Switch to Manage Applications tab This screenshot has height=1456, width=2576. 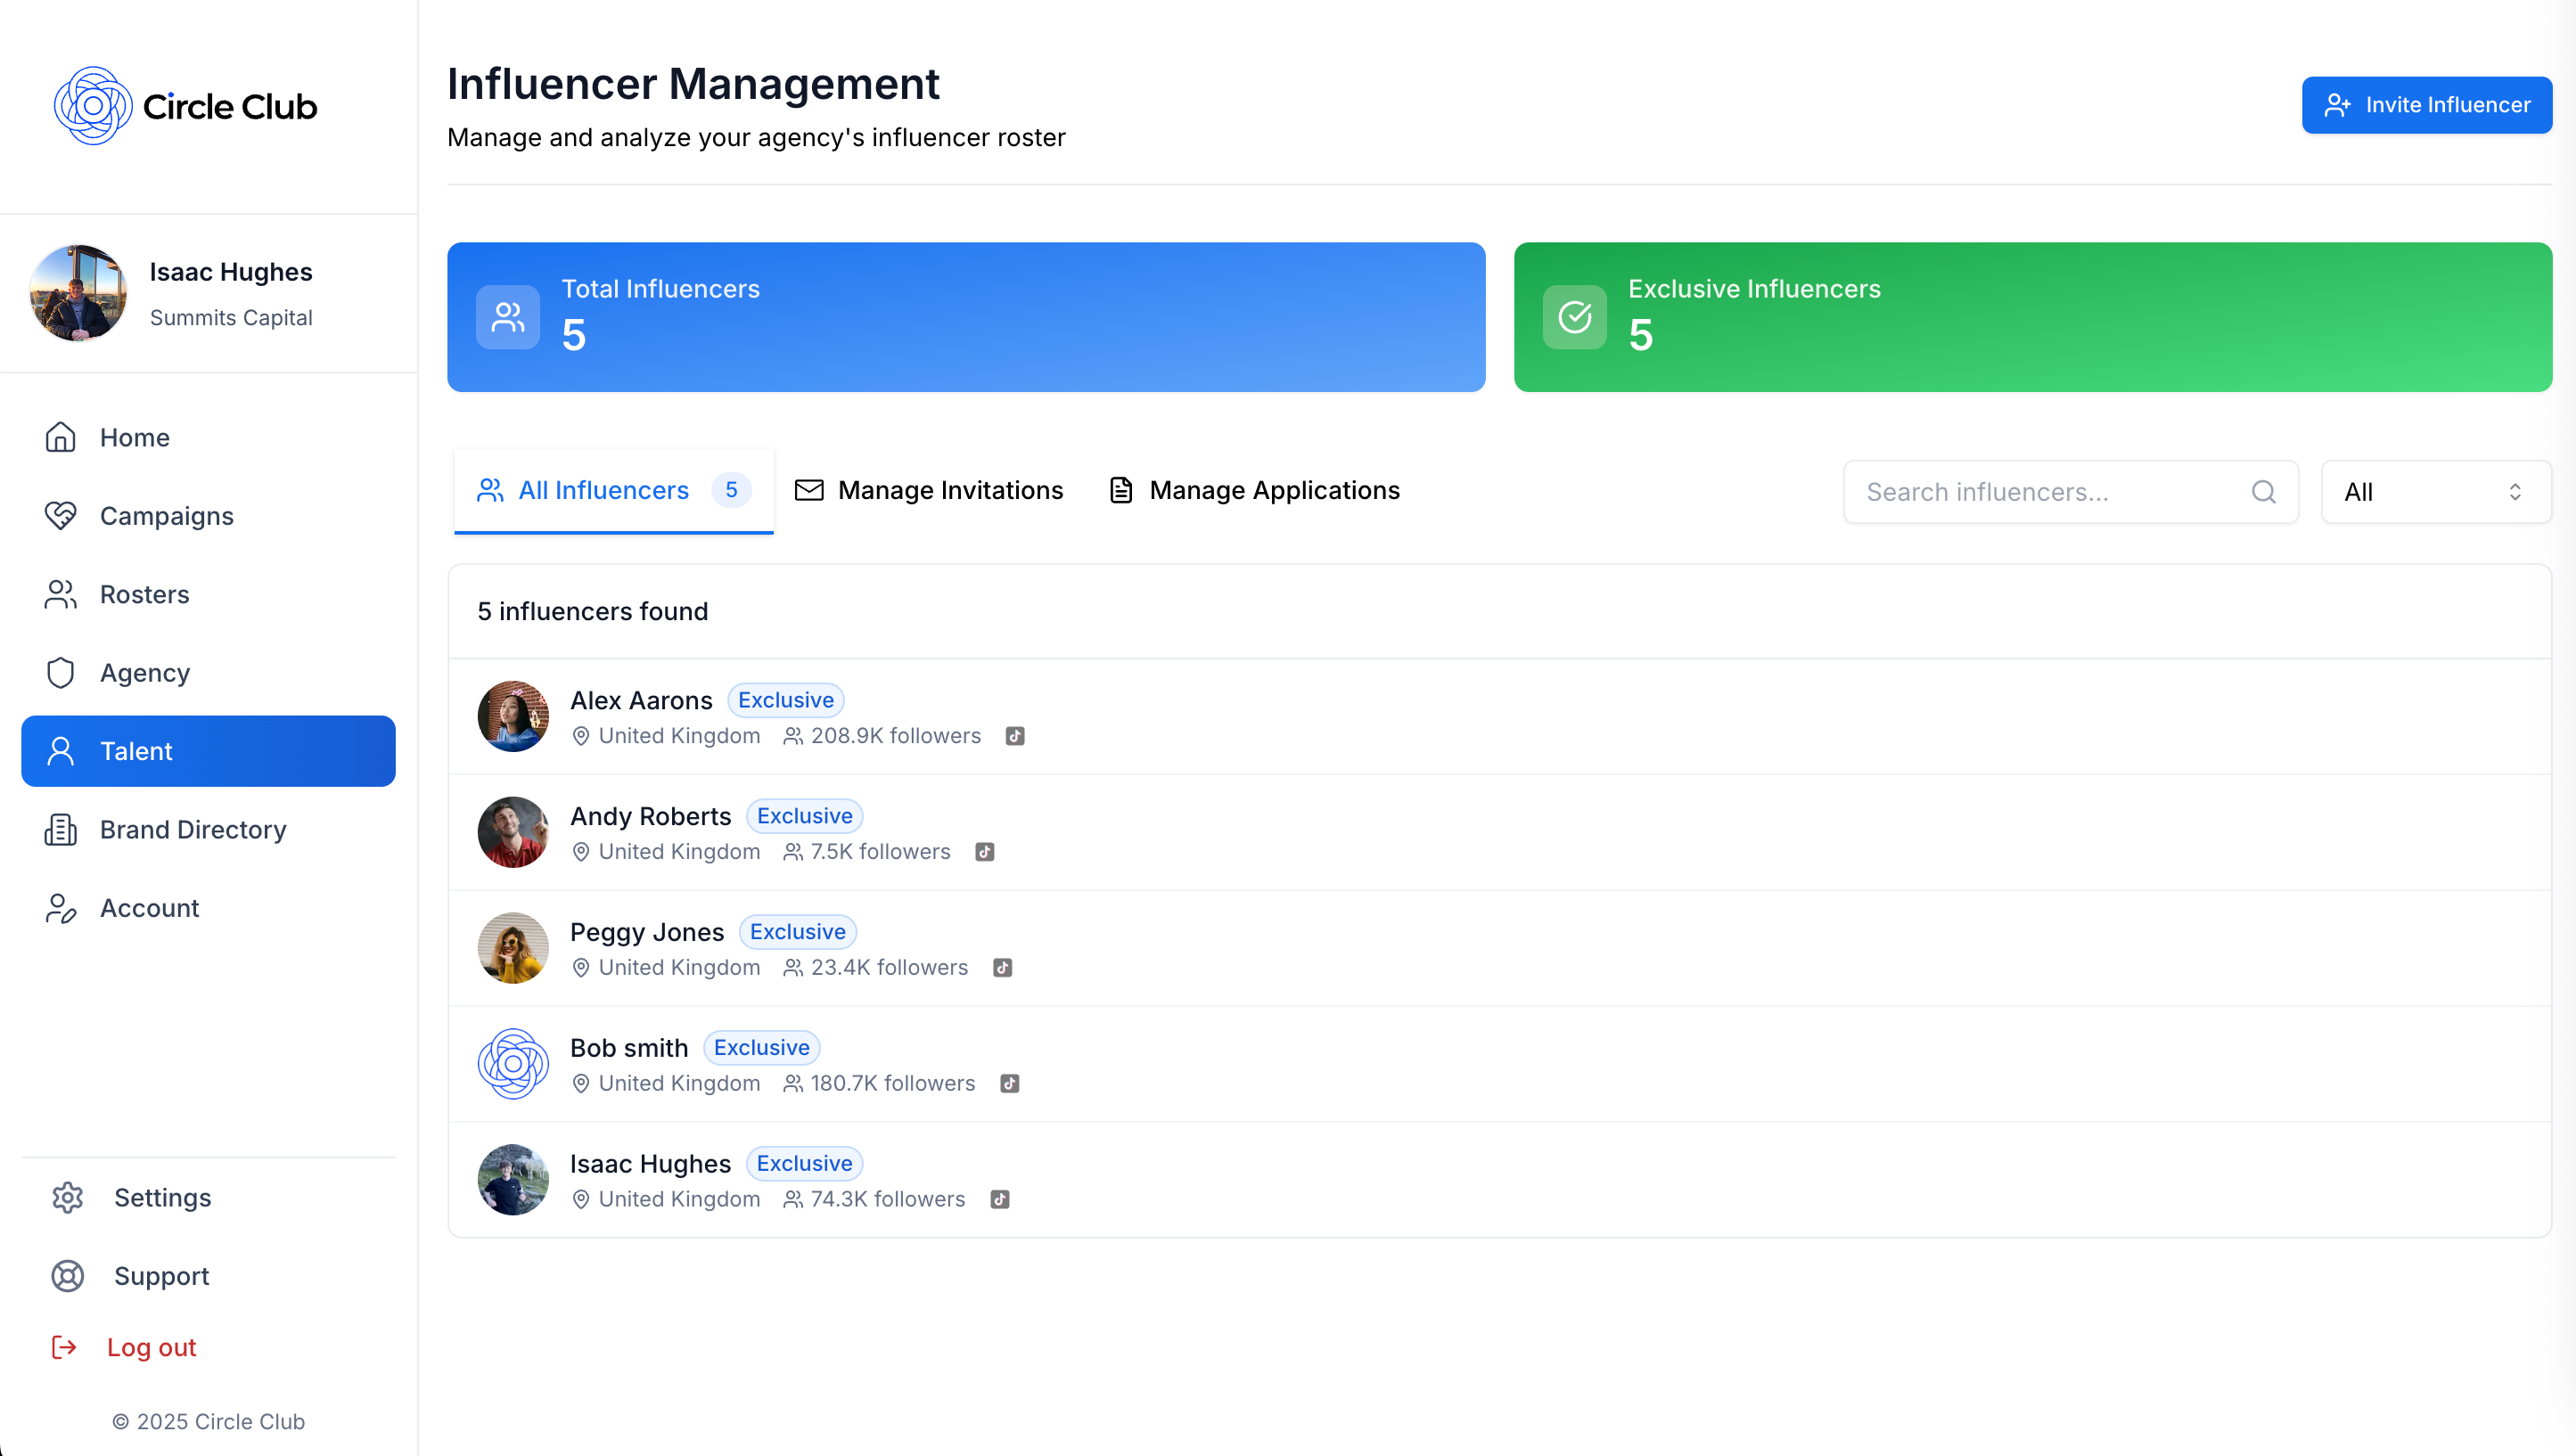(1254, 490)
